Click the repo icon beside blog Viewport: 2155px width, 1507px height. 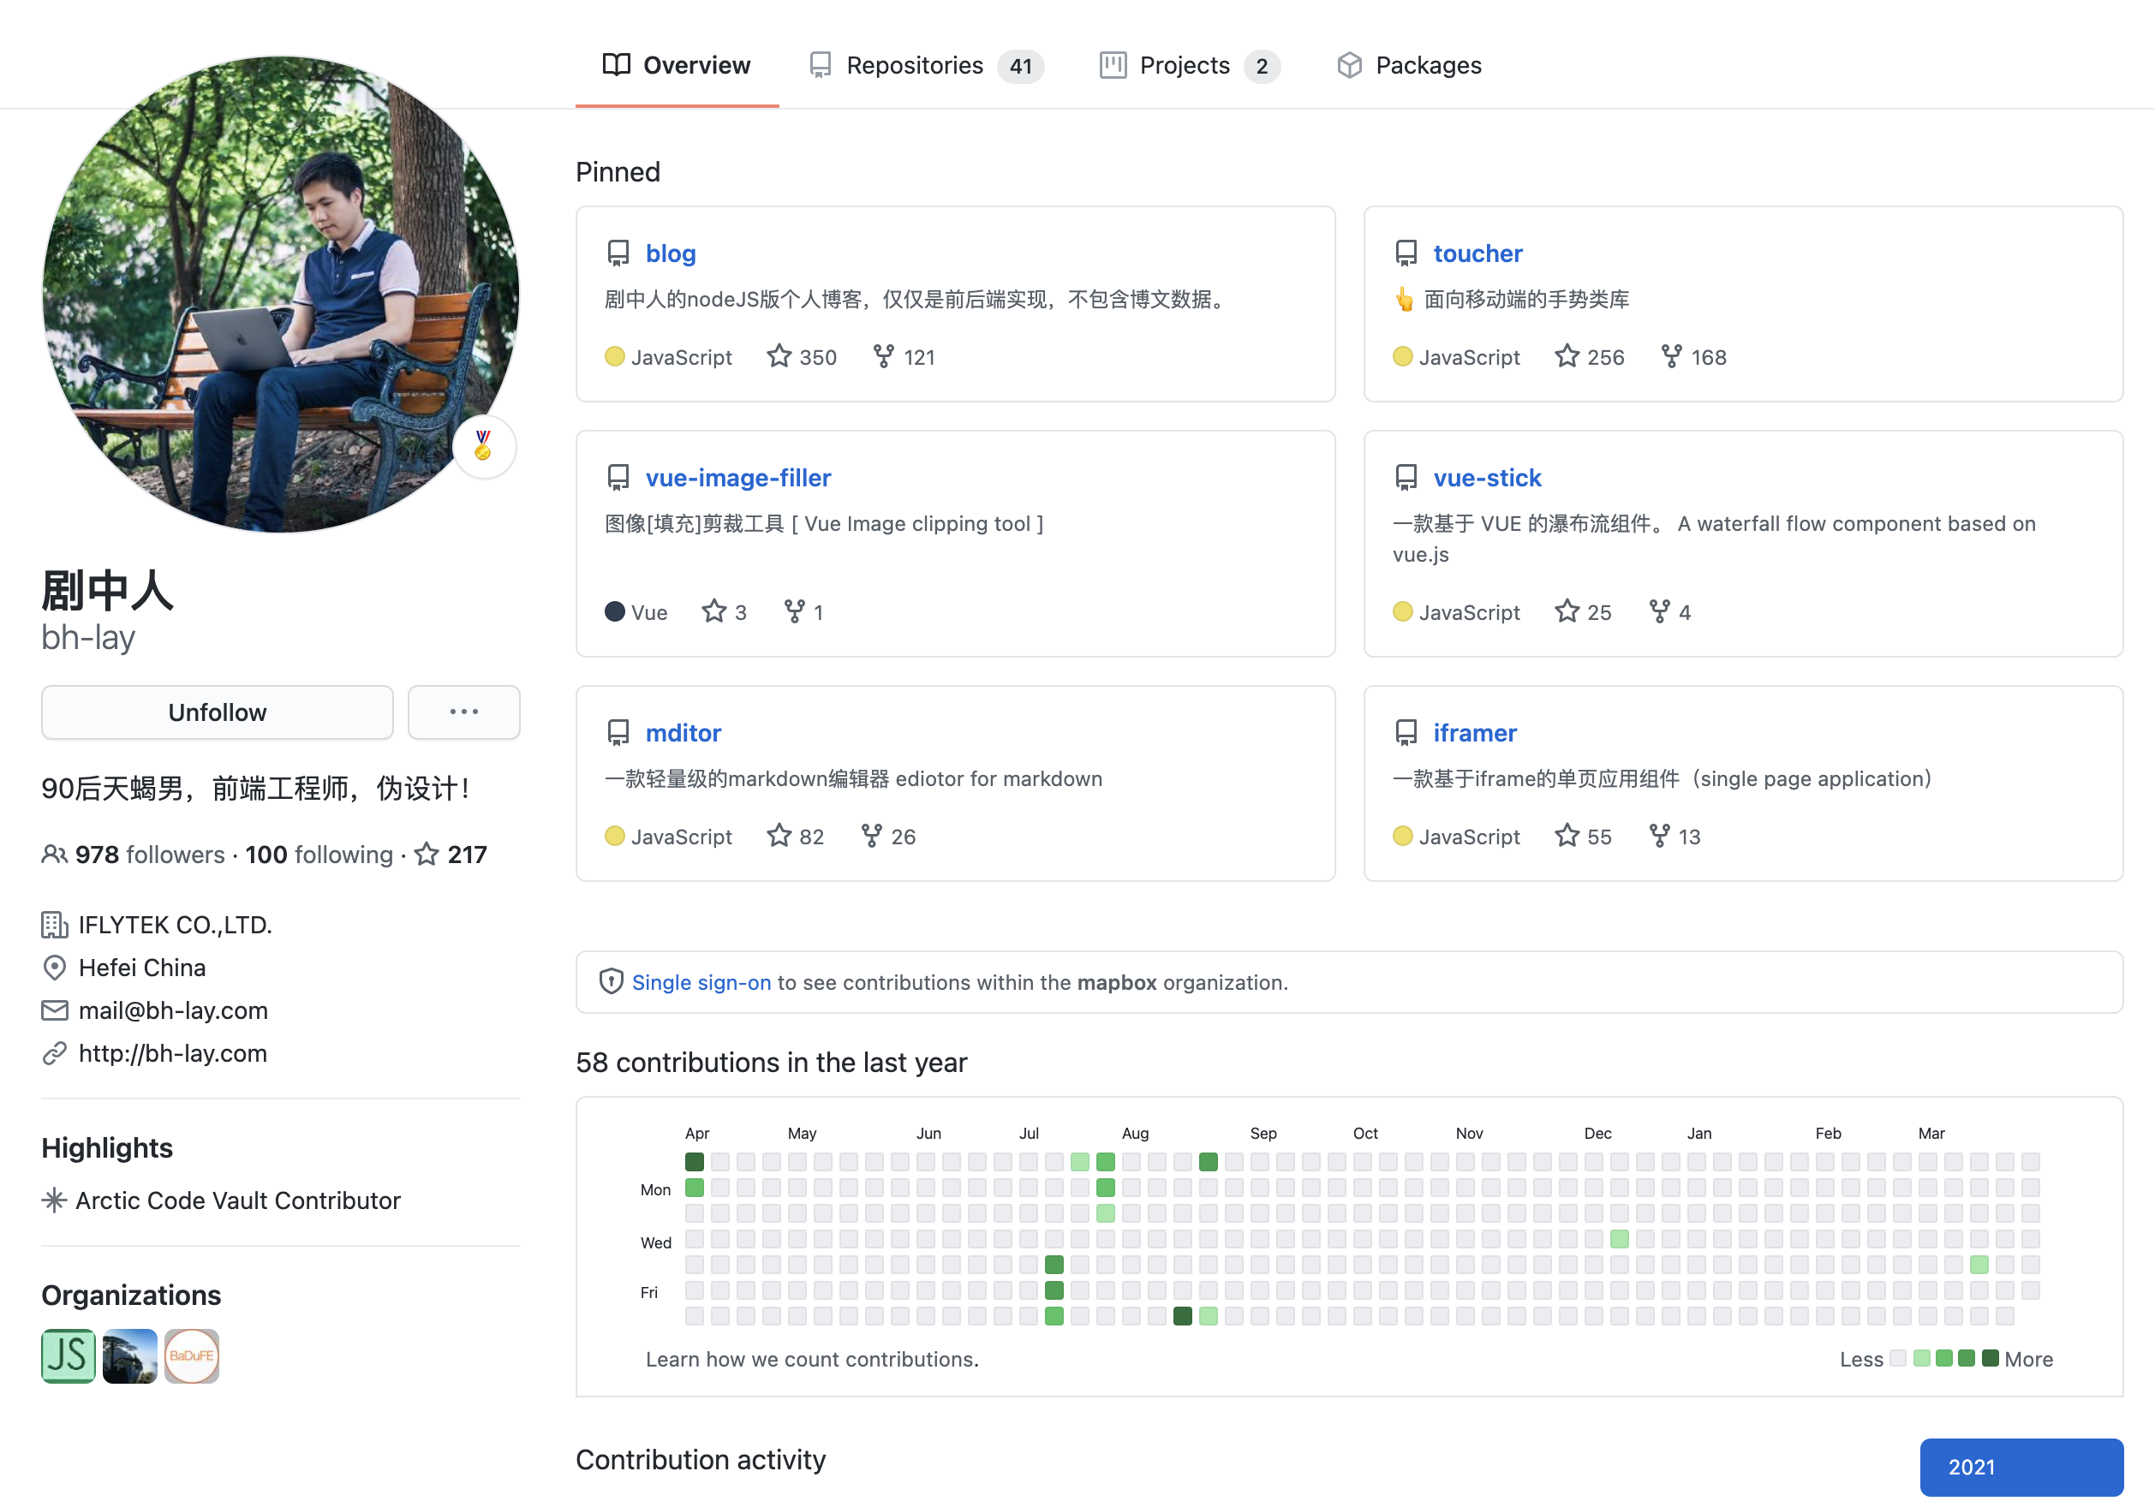618,253
